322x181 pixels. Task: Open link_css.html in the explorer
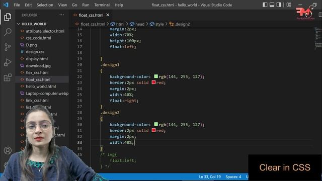pyautogui.click(x=37, y=101)
